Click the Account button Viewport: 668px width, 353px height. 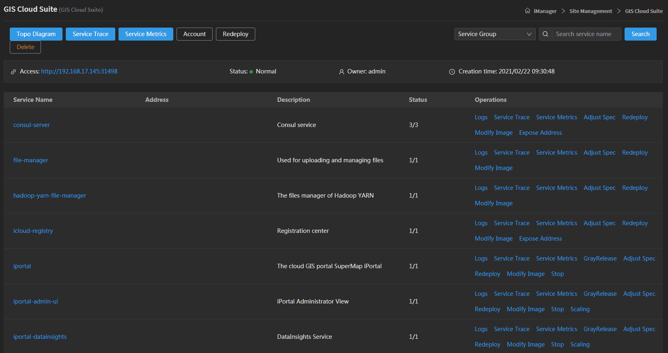(194, 34)
